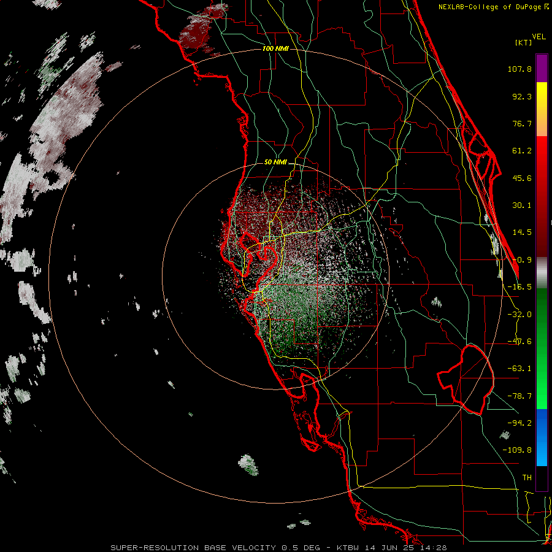
Task: Select the -32.0 knot scale value
Action: [x=519, y=315]
